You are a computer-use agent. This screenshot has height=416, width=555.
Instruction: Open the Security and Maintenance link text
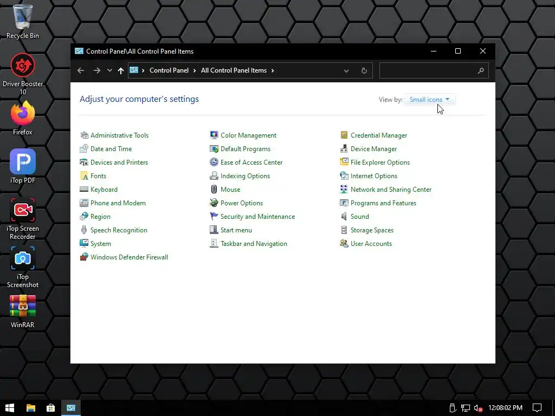click(x=257, y=217)
